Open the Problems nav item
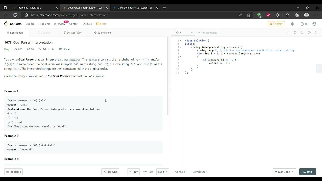The height and width of the screenshot is (181, 322). click(44, 24)
